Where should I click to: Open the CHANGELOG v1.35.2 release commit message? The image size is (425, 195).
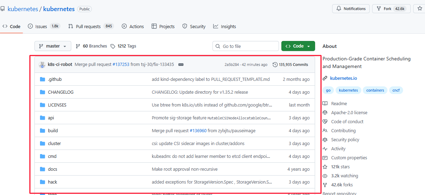200,92
